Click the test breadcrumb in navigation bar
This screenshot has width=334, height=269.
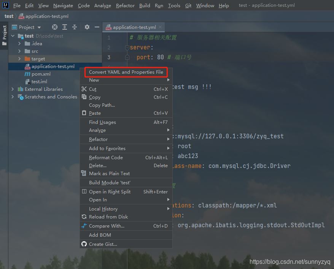pyautogui.click(x=9, y=16)
